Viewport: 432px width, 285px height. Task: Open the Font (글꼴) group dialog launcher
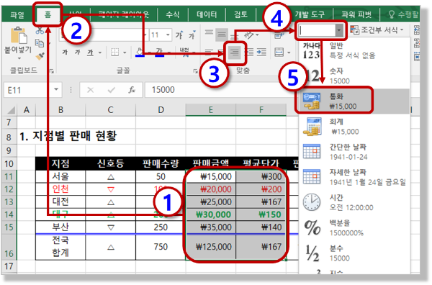(x=195, y=71)
